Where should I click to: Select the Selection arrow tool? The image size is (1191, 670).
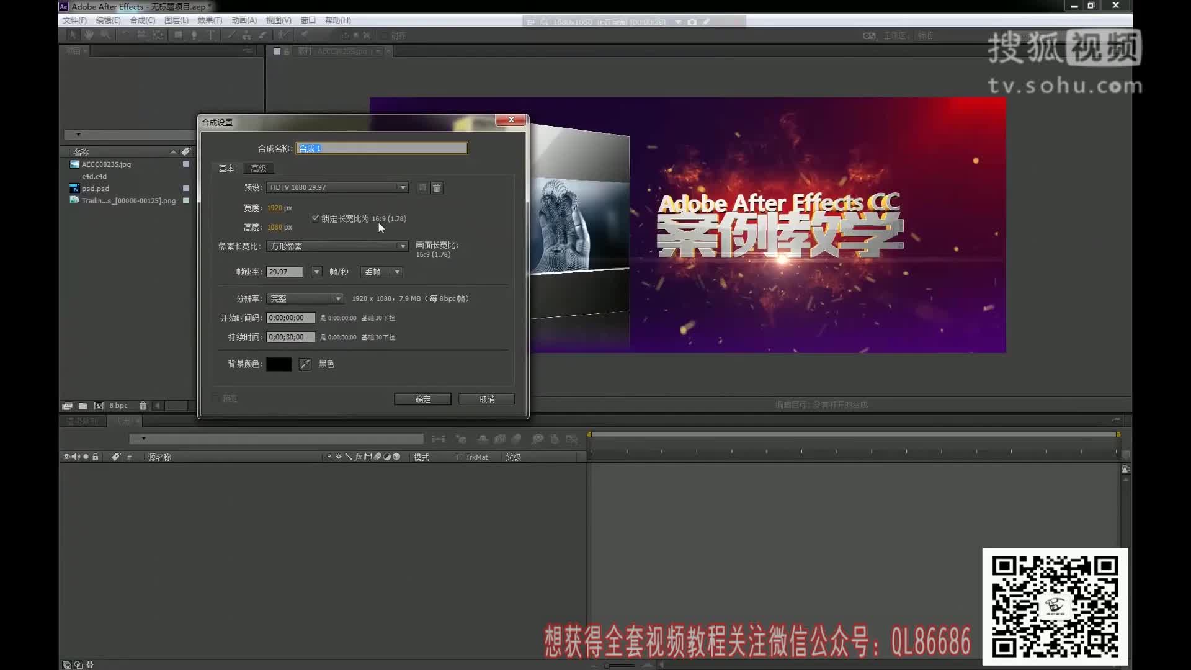tap(73, 35)
